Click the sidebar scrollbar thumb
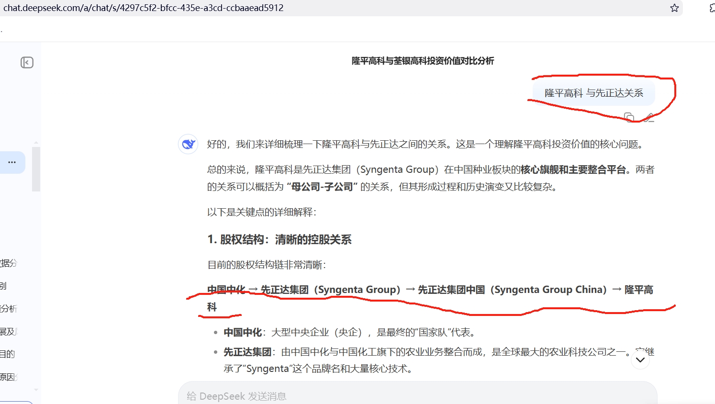This screenshot has height=404, width=715. [x=36, y=169]
